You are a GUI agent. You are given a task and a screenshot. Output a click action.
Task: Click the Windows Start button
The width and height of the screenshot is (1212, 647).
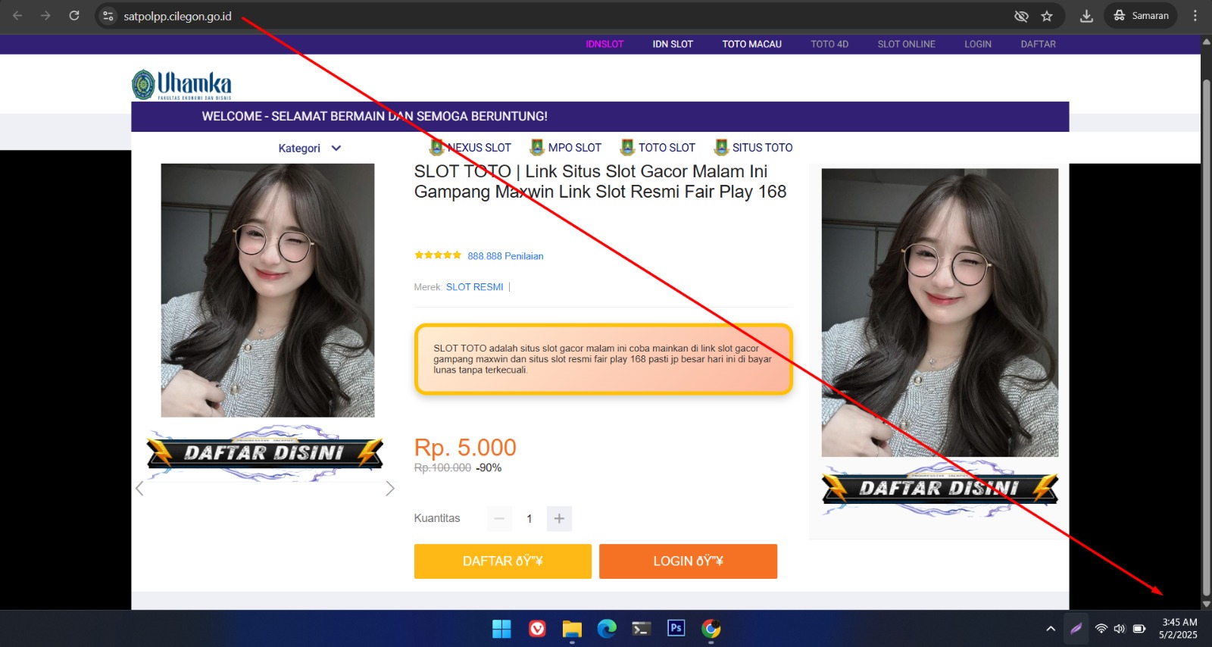point(501,628)
